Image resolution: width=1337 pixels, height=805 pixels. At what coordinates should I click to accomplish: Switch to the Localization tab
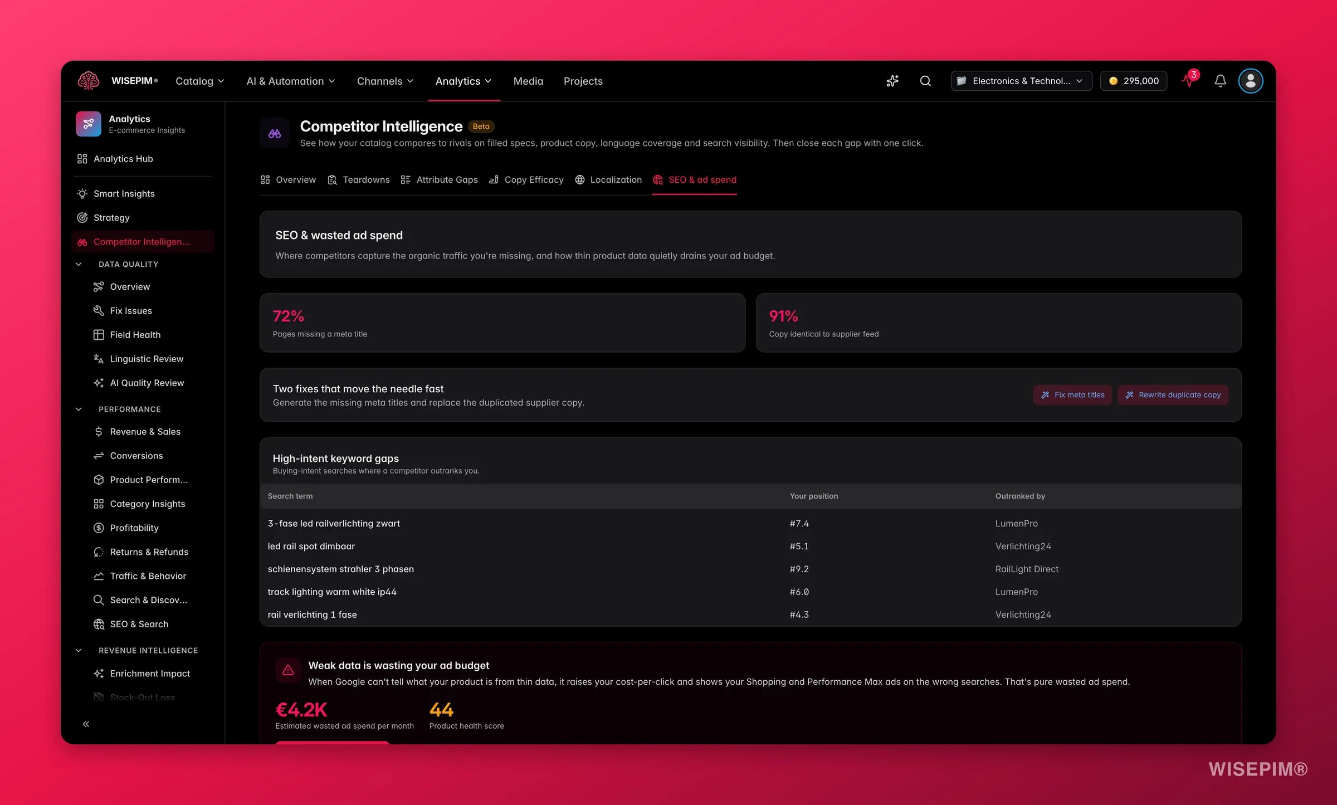click(608, 179)
